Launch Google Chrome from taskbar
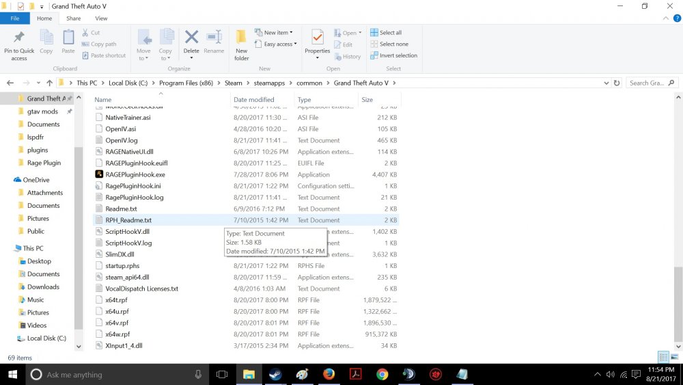The width and height of the screenshot is (683, 385). click(x=382, y=375)
